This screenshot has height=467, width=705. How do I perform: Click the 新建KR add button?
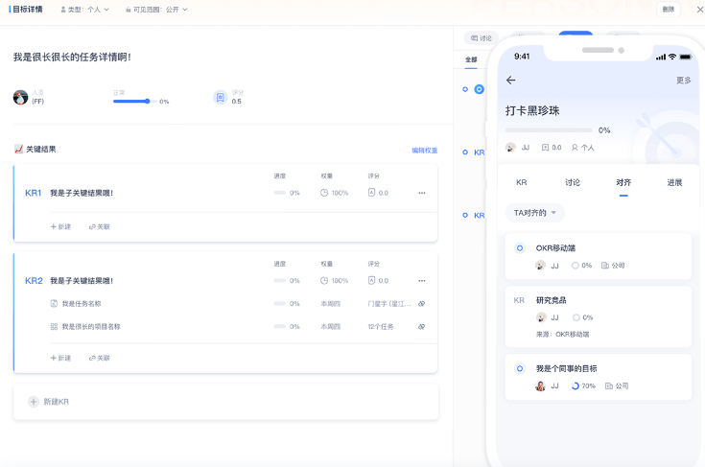pyautogui.click(x=34, y=402)
